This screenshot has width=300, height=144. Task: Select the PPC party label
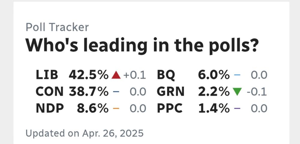point(170,108)
